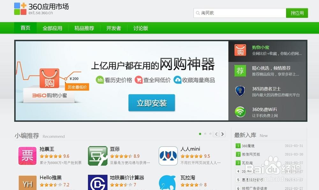319x190 pixels.
Task: Go to next recommendation page arrow
Action: click(x=222, y=134)
